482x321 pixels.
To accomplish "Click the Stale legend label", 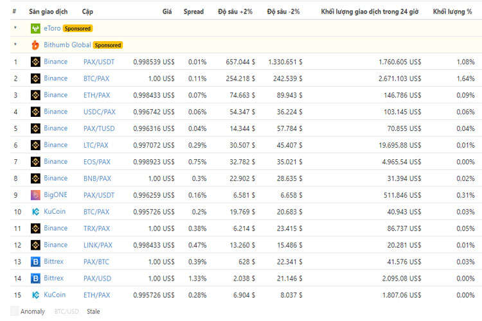I will [x=93, y=311].
